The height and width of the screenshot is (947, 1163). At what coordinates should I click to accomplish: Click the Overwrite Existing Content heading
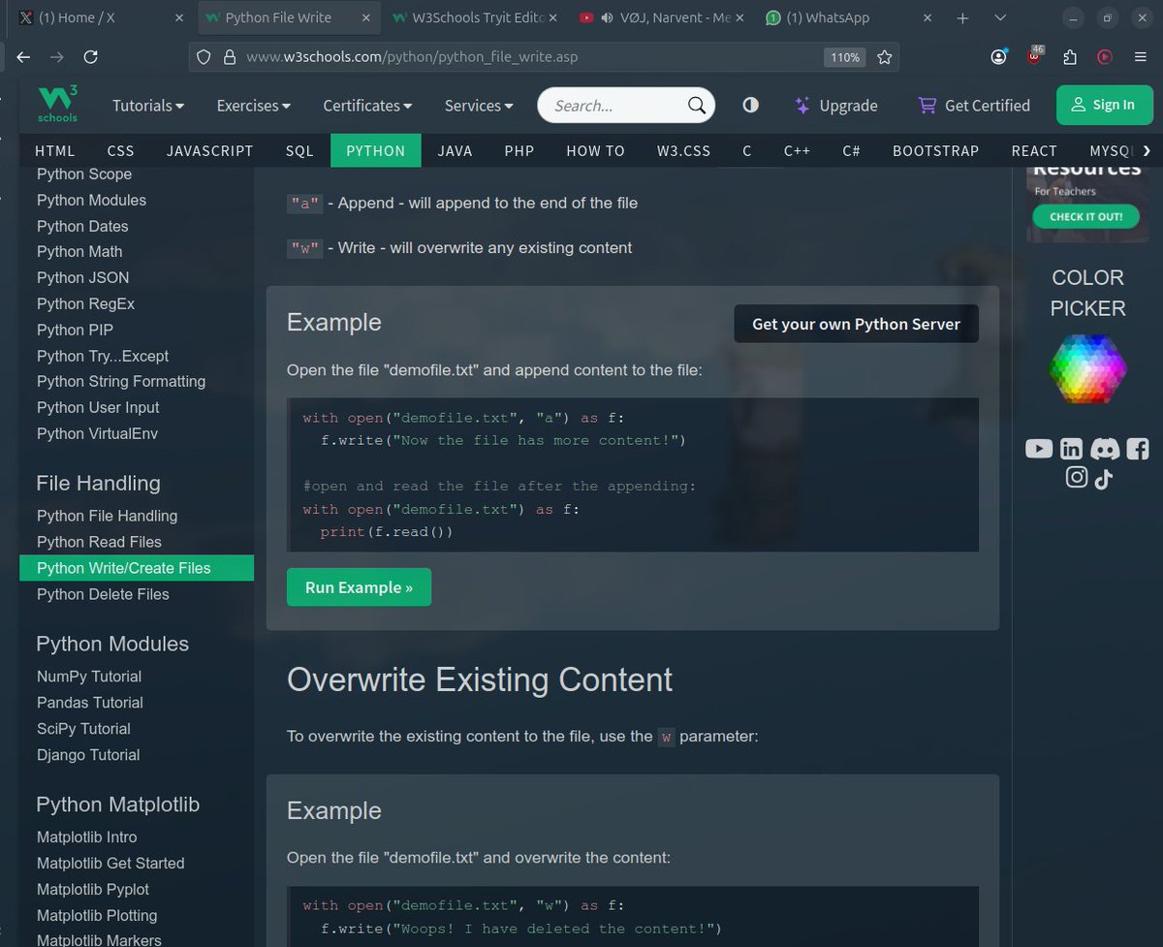coord(480,679)
